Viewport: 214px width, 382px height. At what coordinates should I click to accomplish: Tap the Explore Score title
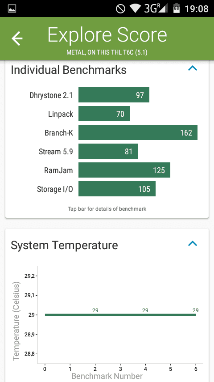pyautogui.click(x=107, y=35)
